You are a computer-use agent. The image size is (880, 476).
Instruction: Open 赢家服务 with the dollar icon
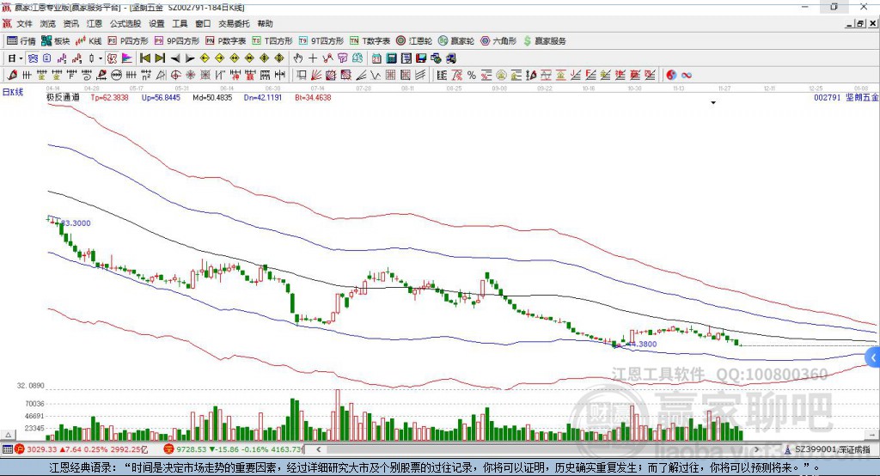coord(544,41)
